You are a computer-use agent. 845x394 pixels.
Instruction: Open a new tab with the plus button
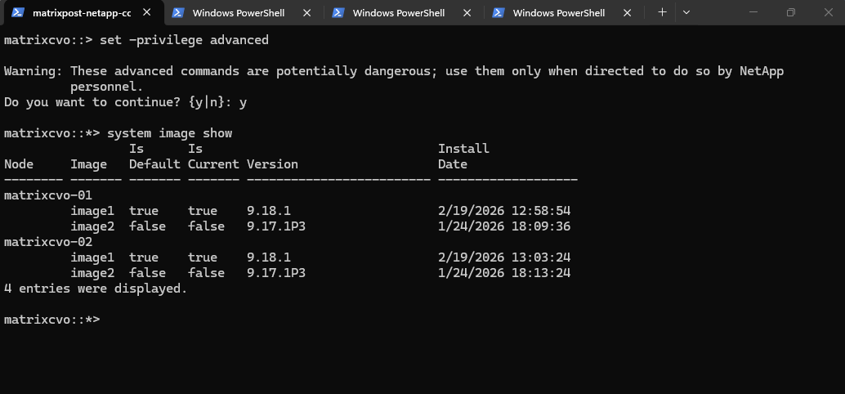(662, 12)
